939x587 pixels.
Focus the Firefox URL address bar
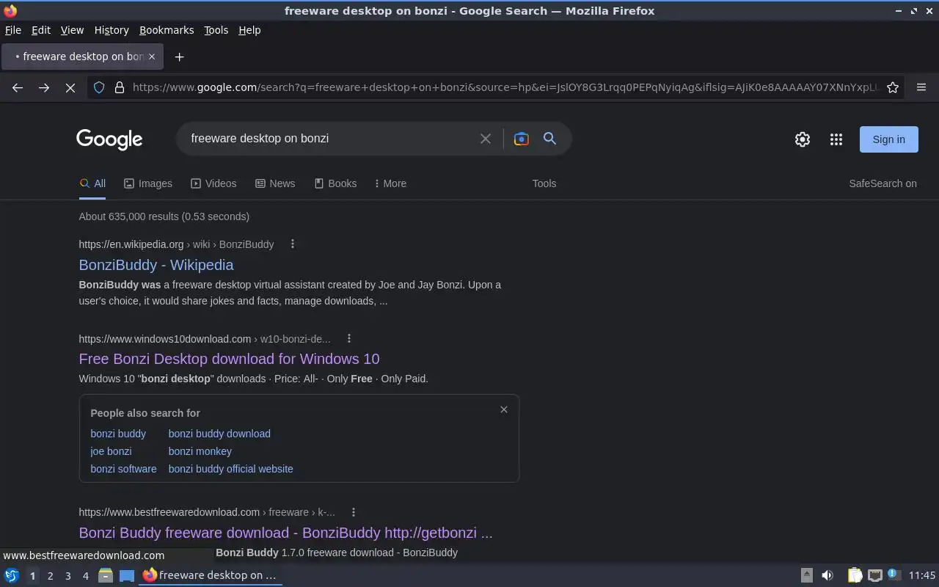tap(506, 87)
